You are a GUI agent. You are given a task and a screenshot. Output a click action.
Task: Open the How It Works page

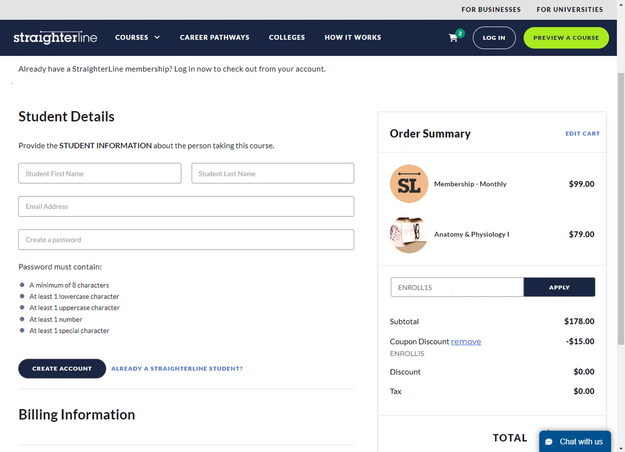[352, 38]
